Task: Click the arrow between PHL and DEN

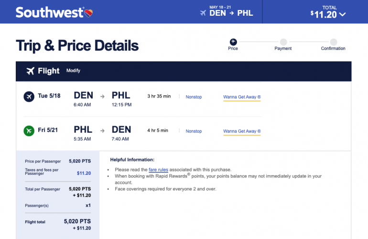Action: 102,130
